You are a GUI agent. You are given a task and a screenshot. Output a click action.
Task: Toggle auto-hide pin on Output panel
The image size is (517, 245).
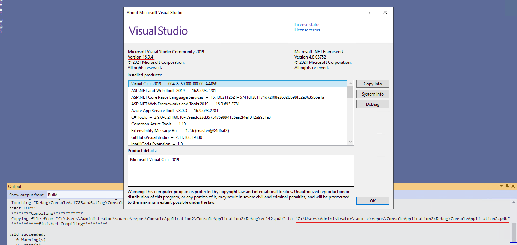point(507,186)
